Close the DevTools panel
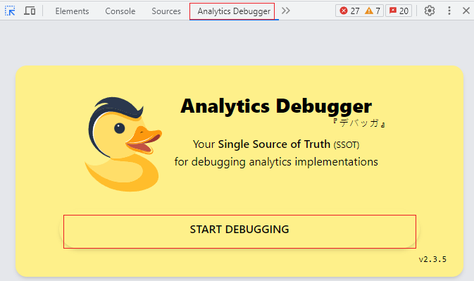Image resolution: width=474 pixels, height=281 pixels. [x=466, y=11]
